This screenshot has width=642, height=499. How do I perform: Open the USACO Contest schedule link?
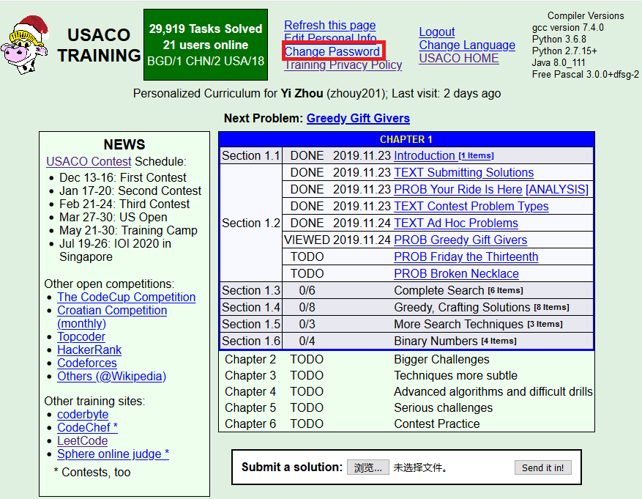tap(89, 161)
